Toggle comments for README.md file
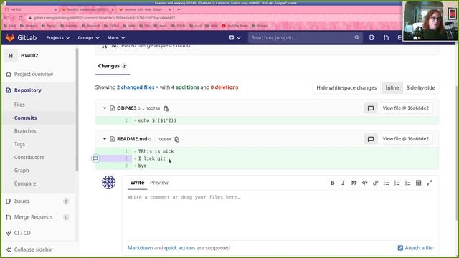Screen dimensions: 459x258 pyautogui.click(x=371, y=139)
